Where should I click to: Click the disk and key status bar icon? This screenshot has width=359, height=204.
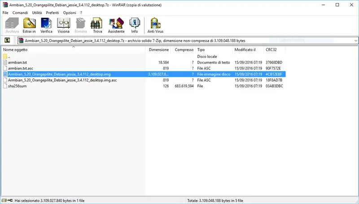[x=7, y=200]
